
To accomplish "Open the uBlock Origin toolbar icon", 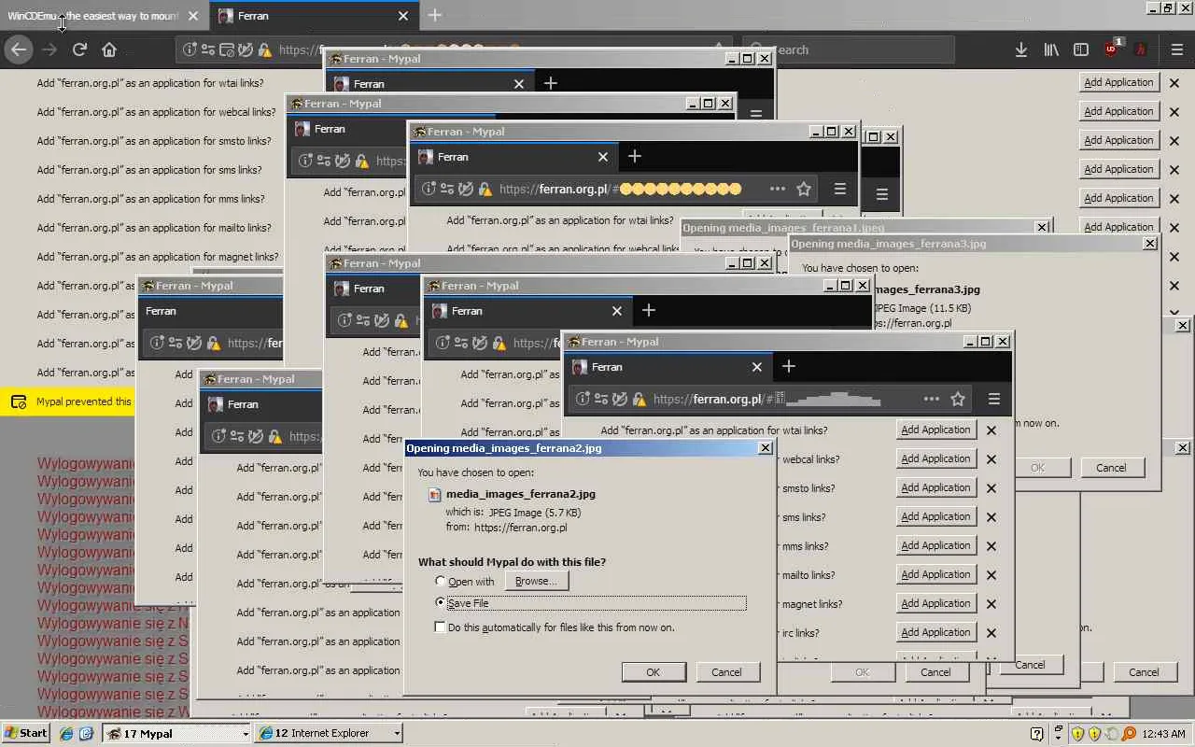I will pos(1112,49).
